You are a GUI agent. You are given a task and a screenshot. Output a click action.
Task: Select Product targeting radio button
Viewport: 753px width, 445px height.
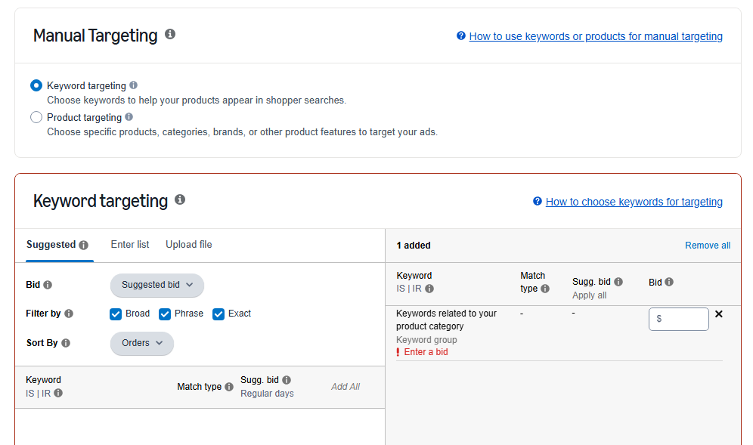point(36,117)
